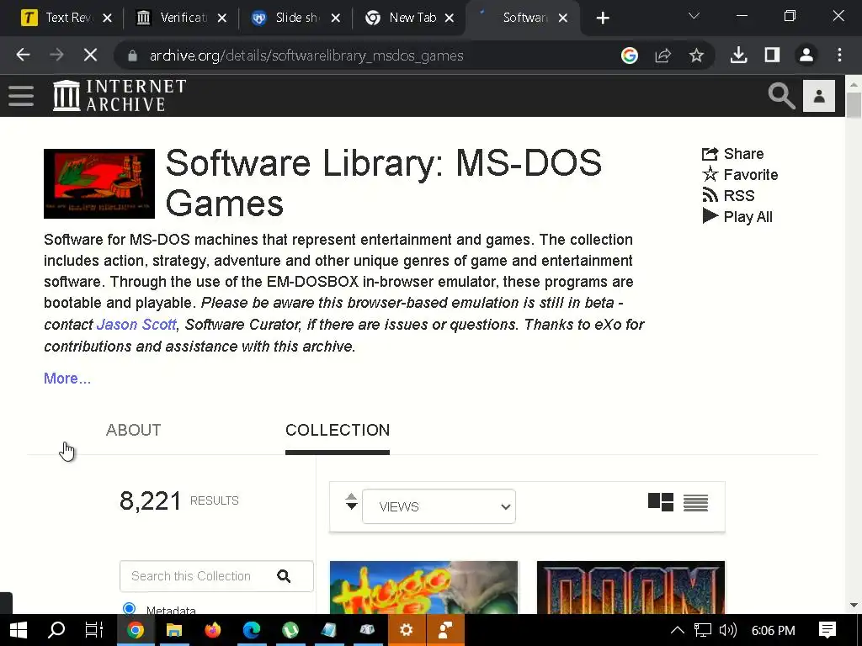Switch to list view icon
This screenshot has height=646, width=862.
coord(695,502)
